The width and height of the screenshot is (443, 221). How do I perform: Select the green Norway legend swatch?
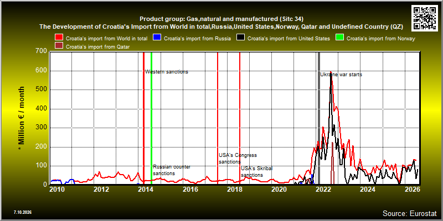[339, 38]
